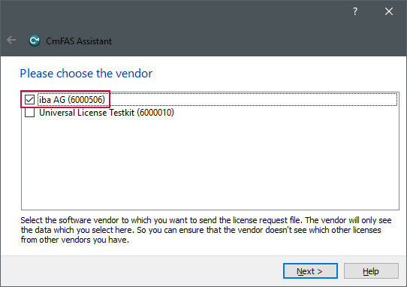Close the CmFAS Assistant dialog
Image resolution: width=407 pixels, height=287 pixels.
(388, 11)
